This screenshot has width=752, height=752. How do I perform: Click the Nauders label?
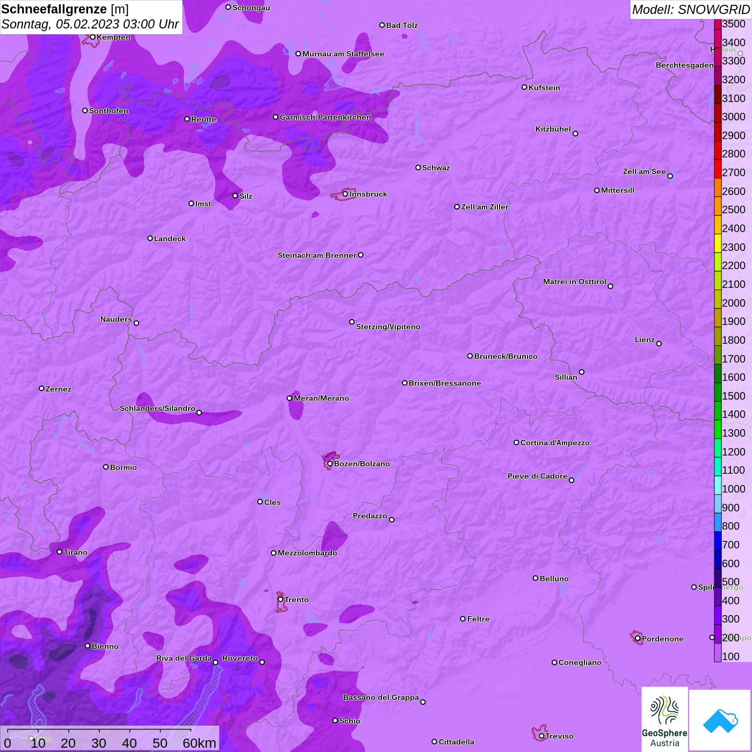116,319
